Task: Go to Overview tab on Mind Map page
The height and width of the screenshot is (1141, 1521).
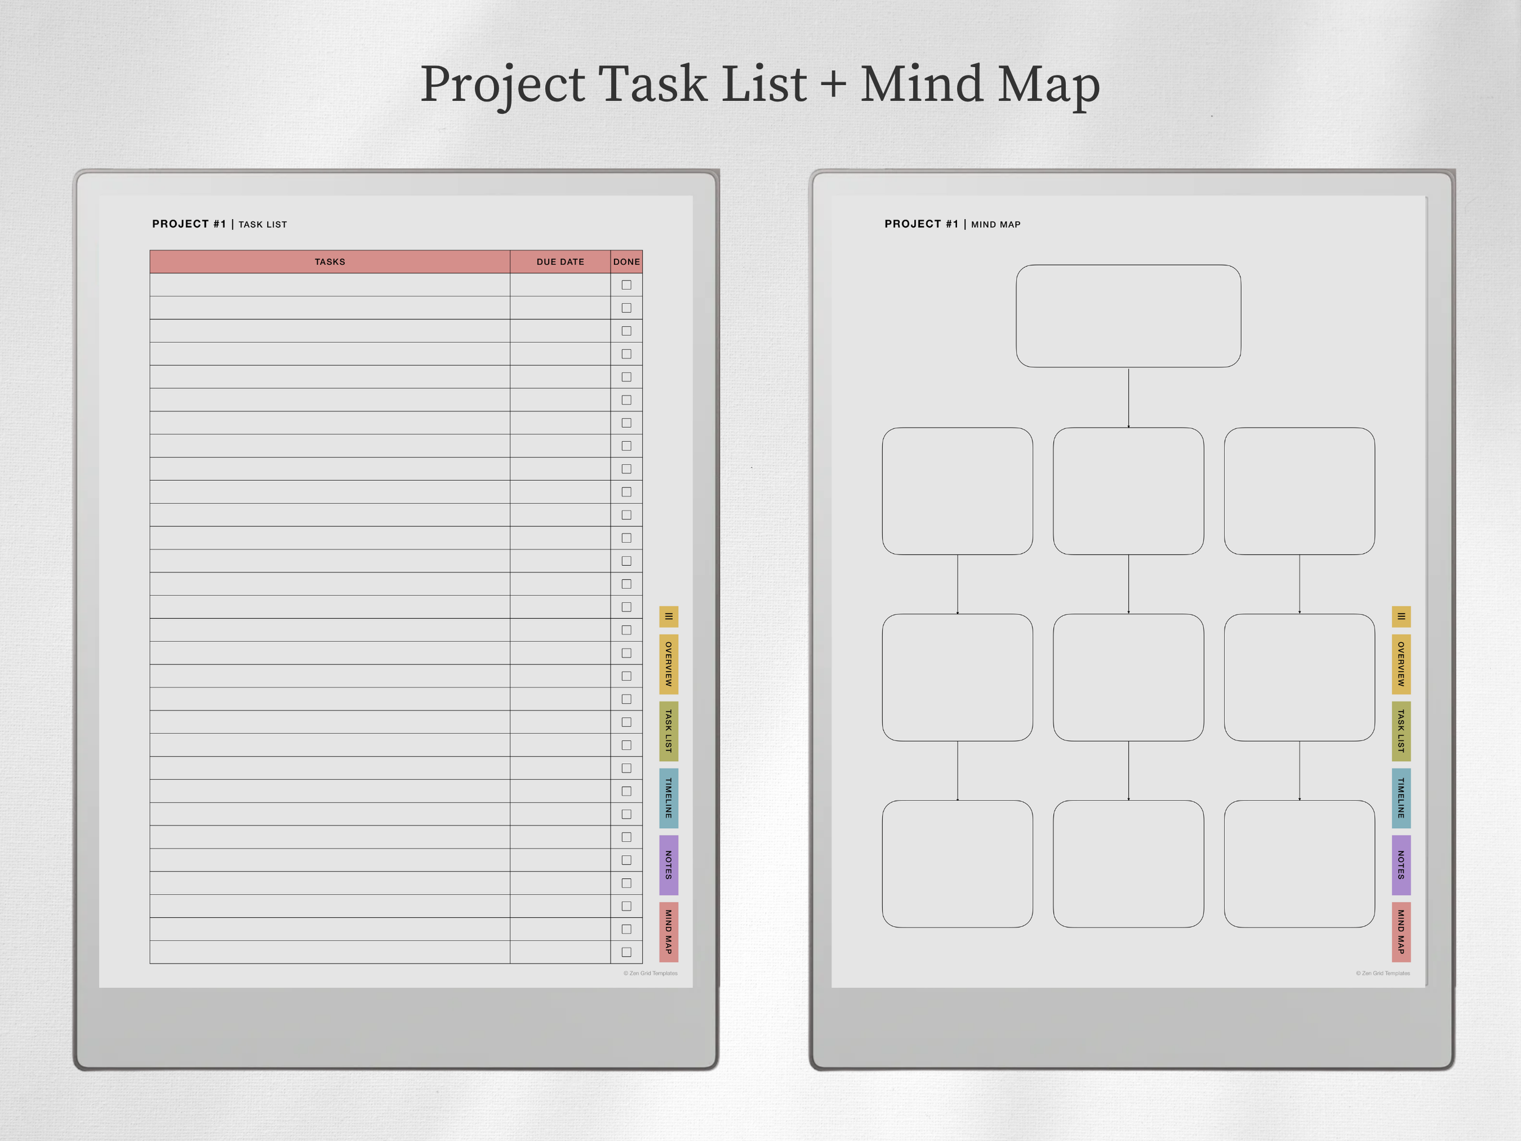Action: [1401, 665]
